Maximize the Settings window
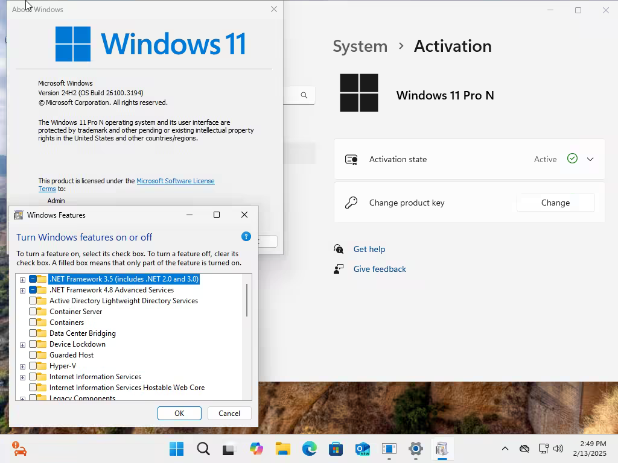Screen dimensions: 618x463 578,10
